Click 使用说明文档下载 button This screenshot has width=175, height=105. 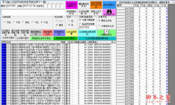[x=25, y=33]
